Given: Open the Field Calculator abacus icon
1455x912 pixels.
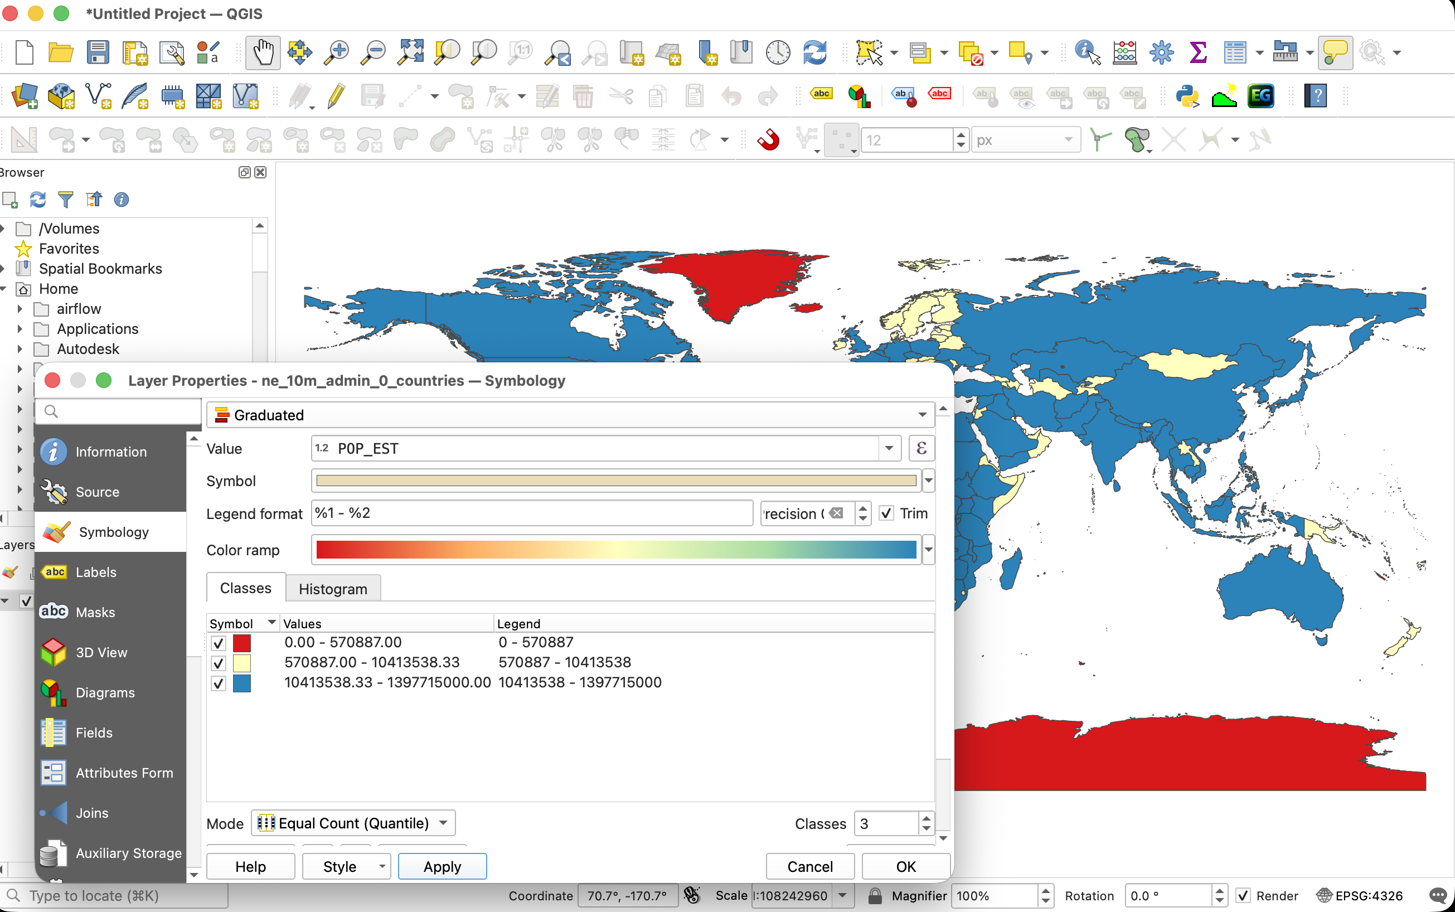Looking at the screenshot, I should pos(1124,52).
